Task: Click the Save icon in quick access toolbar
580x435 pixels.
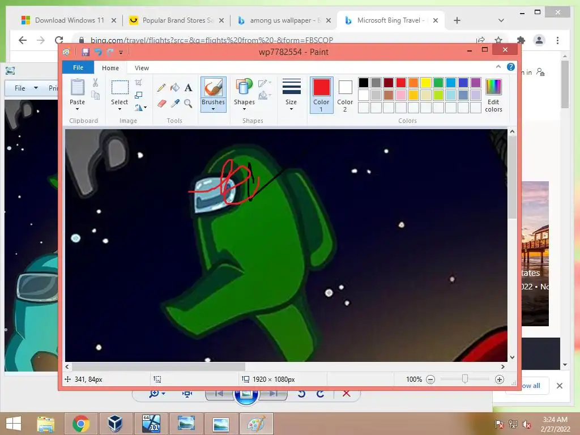Action: 86,52
